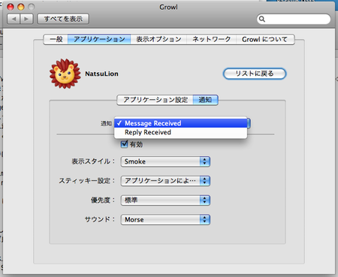
Task: Switch to the 一般 tab
Action: (56, 39)
